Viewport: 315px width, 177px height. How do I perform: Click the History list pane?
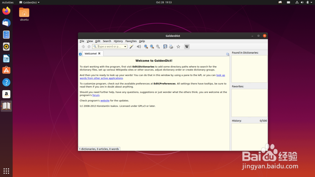click(249, 137)
